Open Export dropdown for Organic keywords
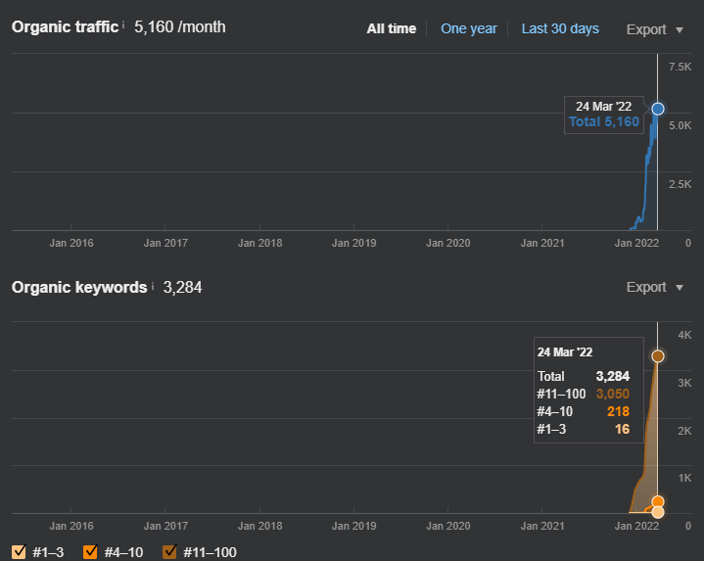The height and width of the screenshot is (561, 704). 655,287
